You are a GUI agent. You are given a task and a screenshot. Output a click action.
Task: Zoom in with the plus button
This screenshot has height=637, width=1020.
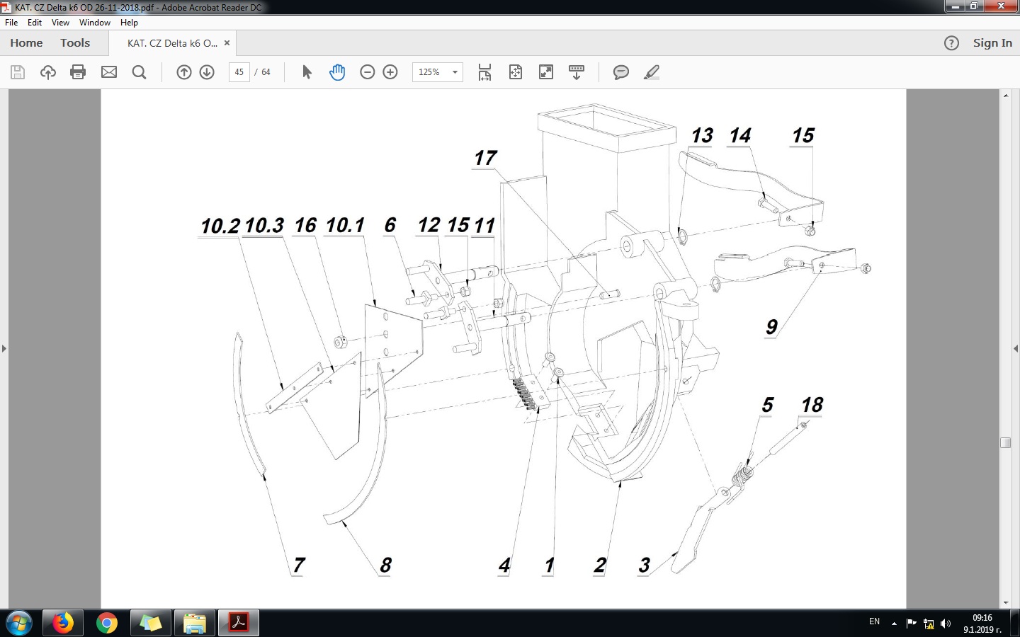(390, 72)
